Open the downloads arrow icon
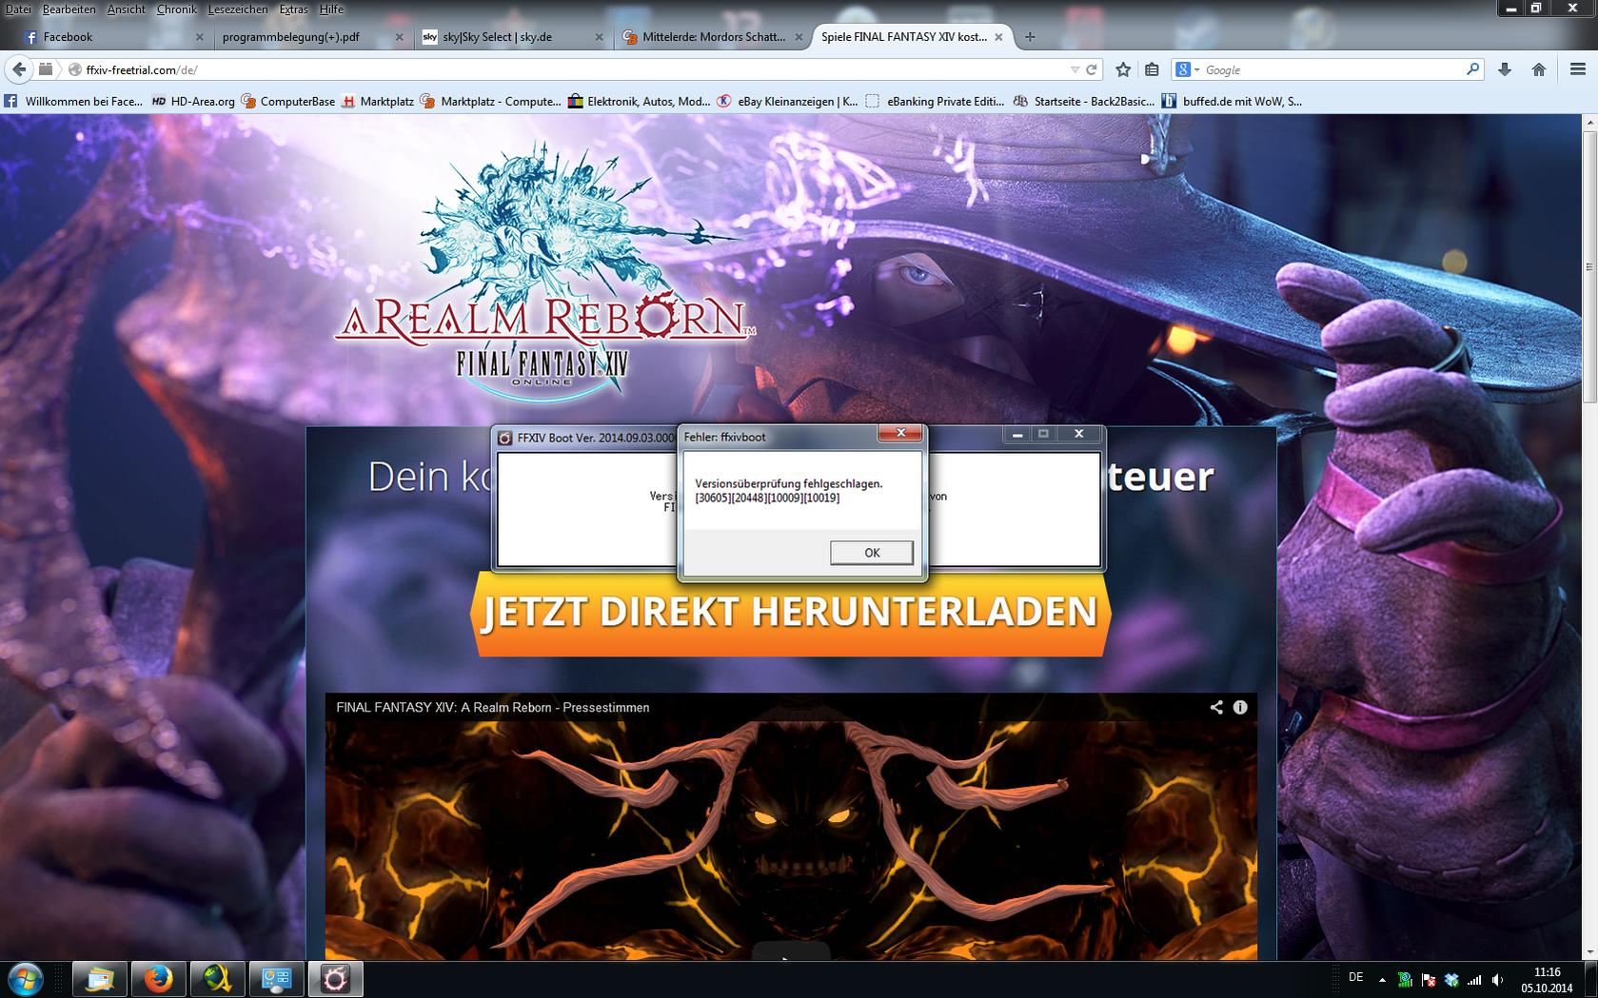Screen dimensions: 1598x998 (1505, 69)
